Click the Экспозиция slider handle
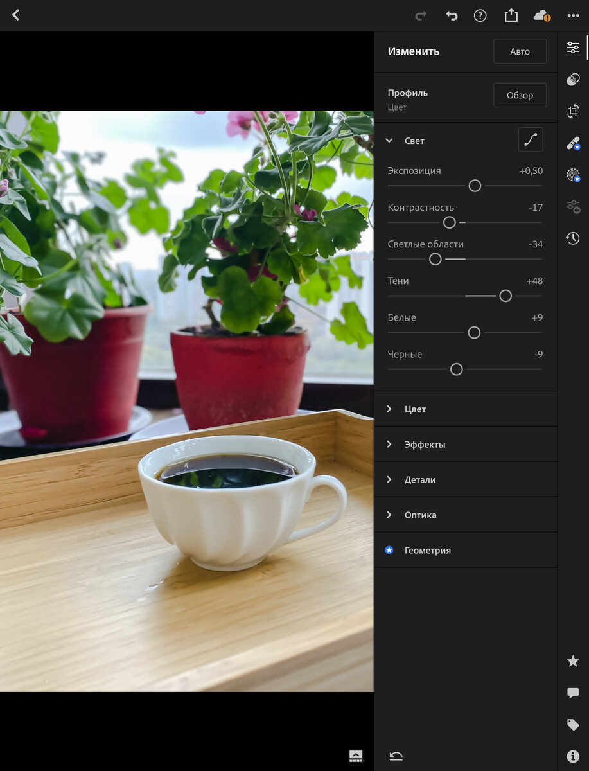 (475, 186)
